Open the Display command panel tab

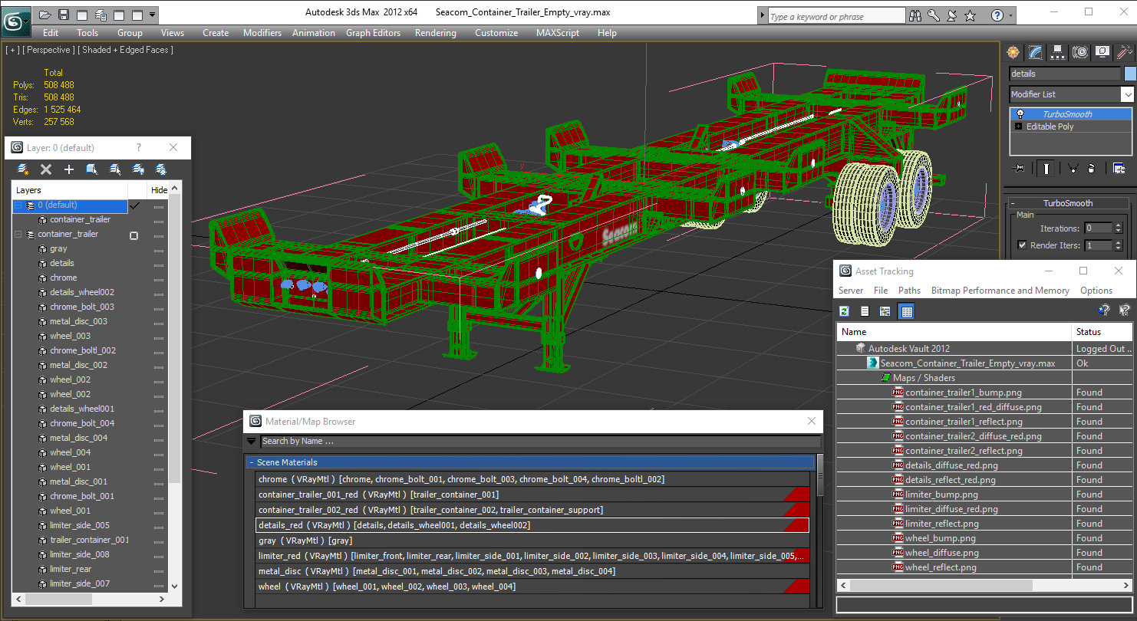1102,52
